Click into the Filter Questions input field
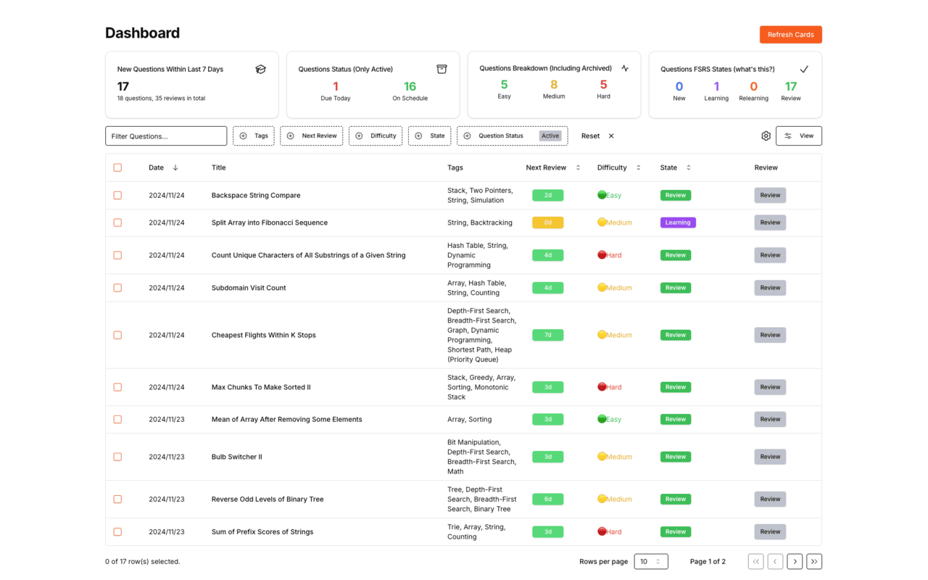The image size is (928, 580). [166, 136]
